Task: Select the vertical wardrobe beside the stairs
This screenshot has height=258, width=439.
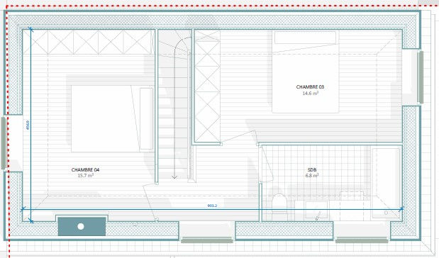Action: [x=207, y=86]
